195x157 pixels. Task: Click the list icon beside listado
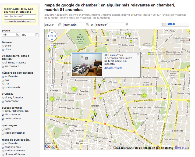pos(164,24)
